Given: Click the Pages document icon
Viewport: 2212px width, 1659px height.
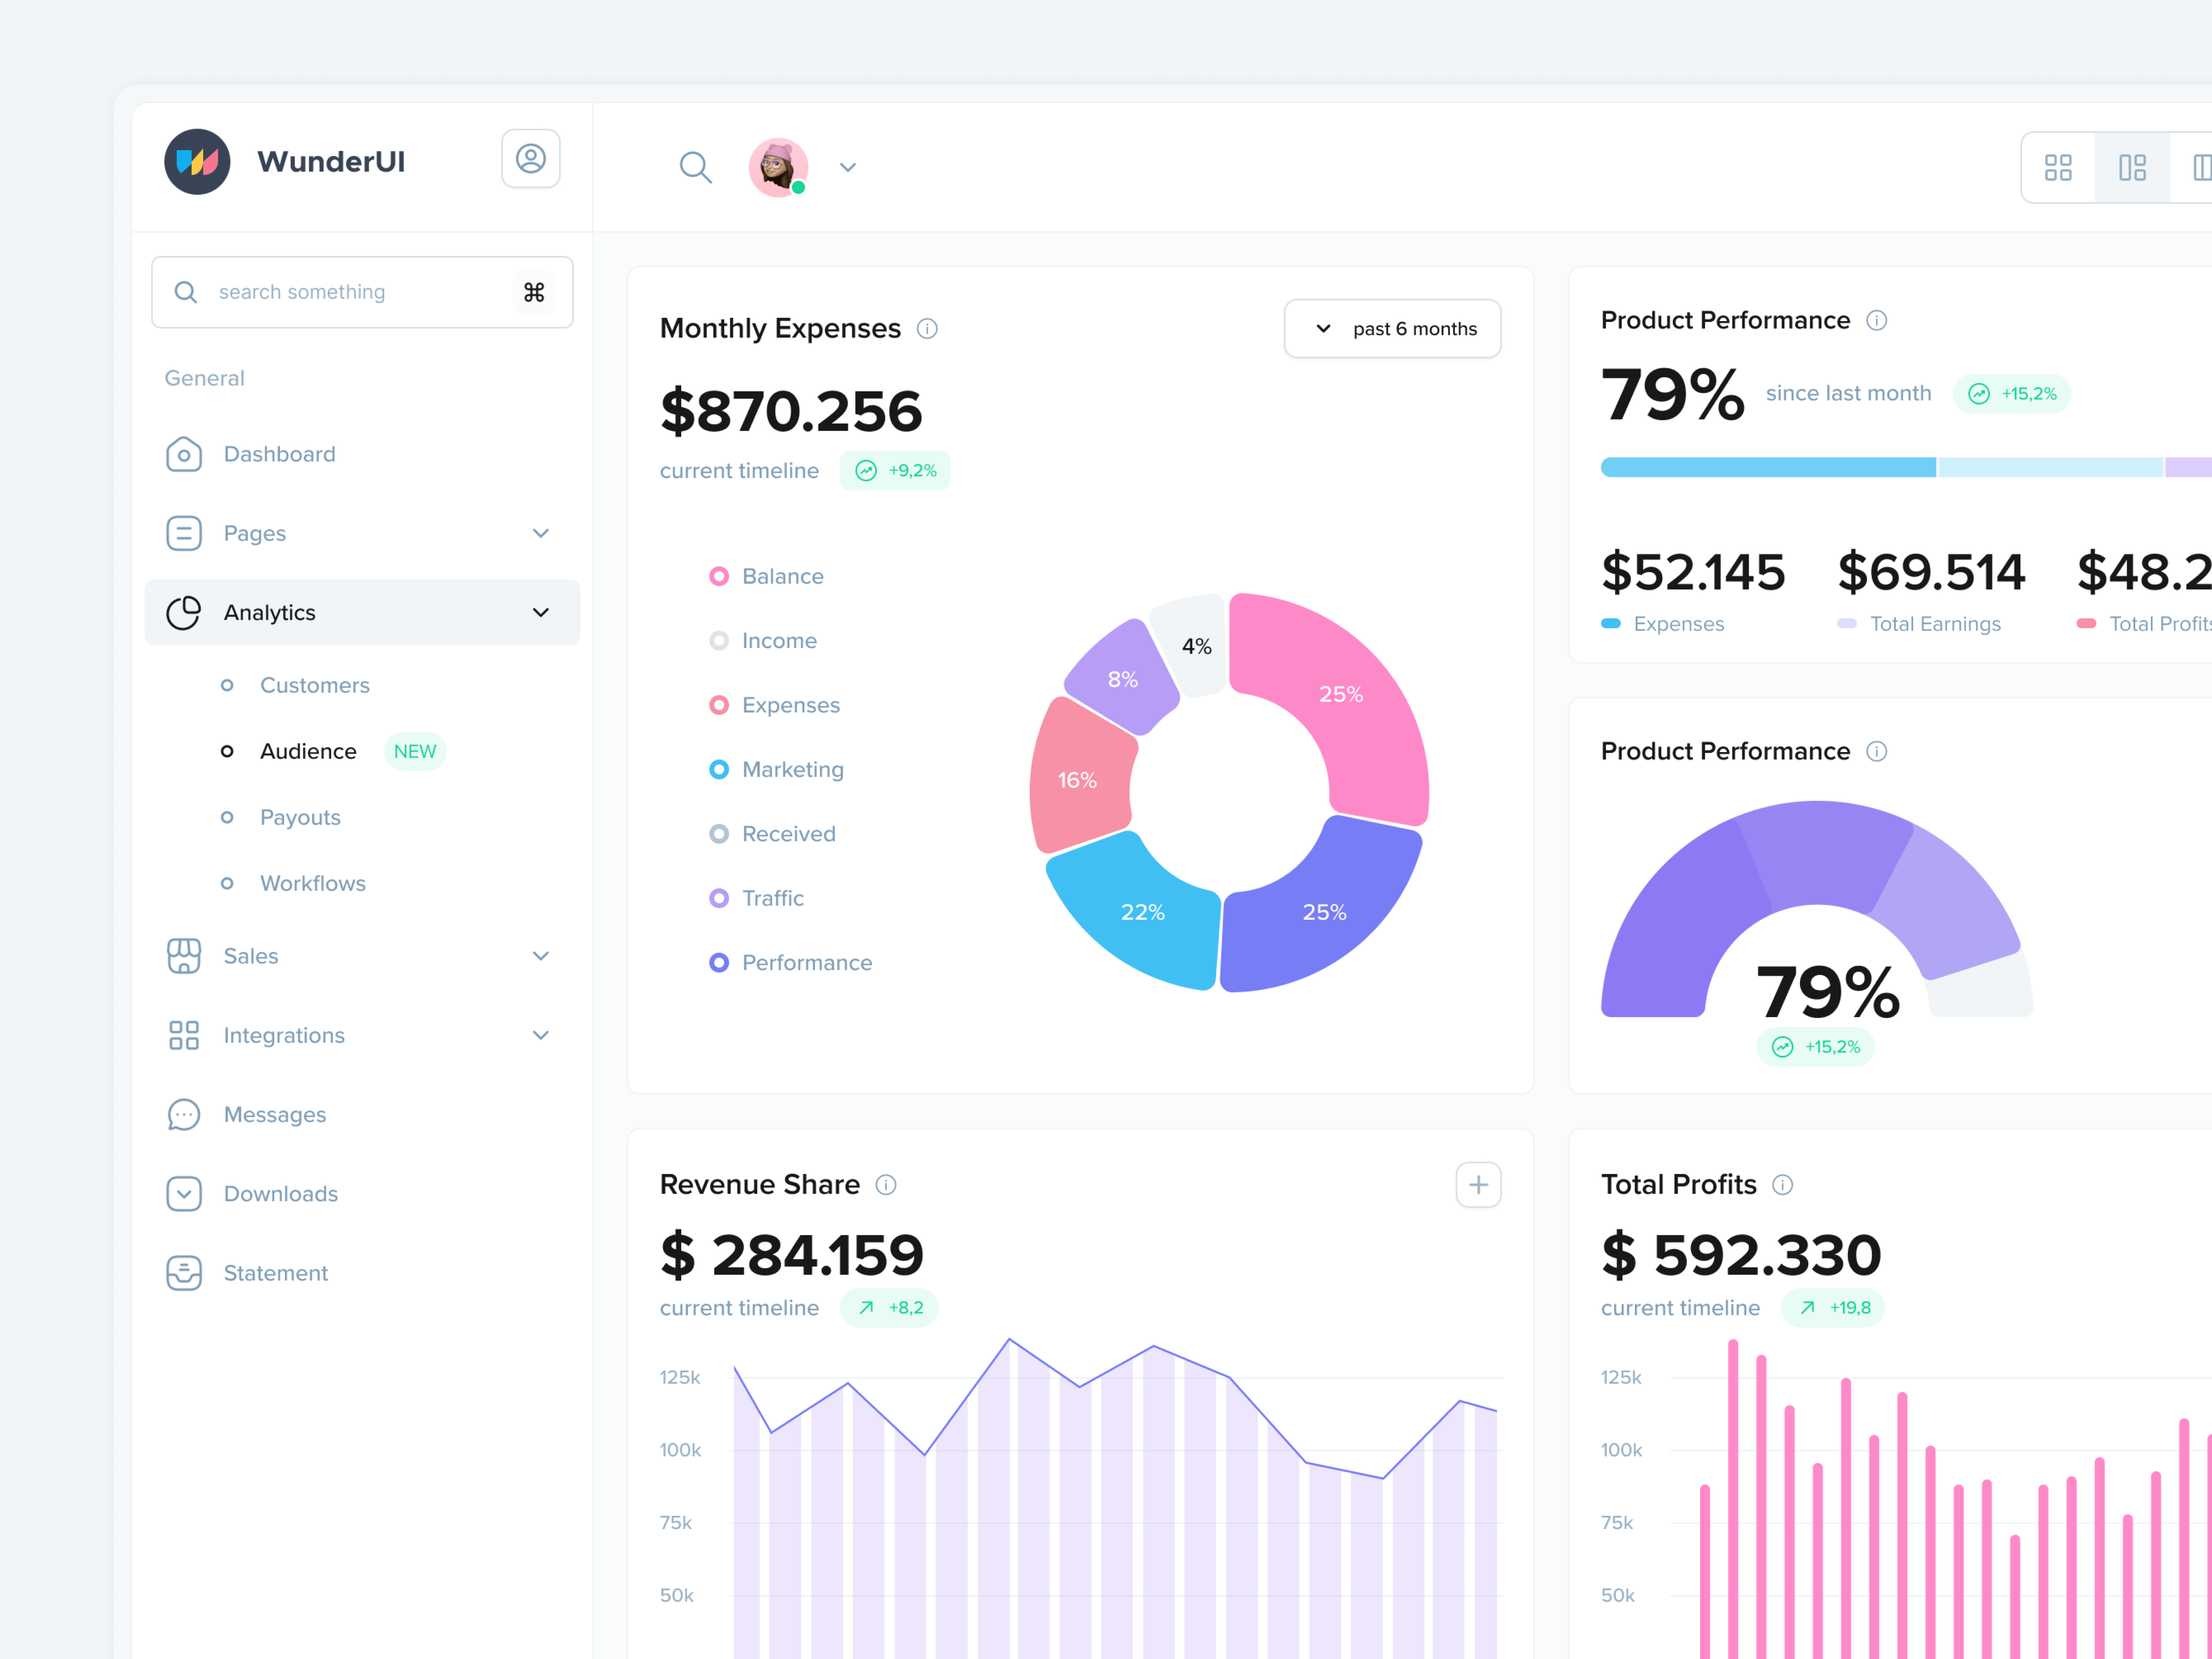Looking at the screenshot, I should pyautogui.click(x=184, y=533).
